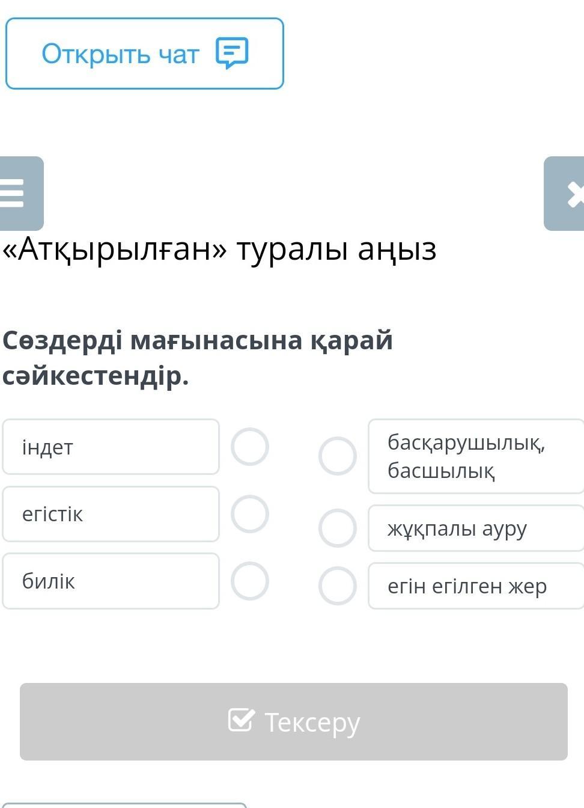584x808 pixels.
Task: Select the radio circle next to егістік
Action: [250, 514]
